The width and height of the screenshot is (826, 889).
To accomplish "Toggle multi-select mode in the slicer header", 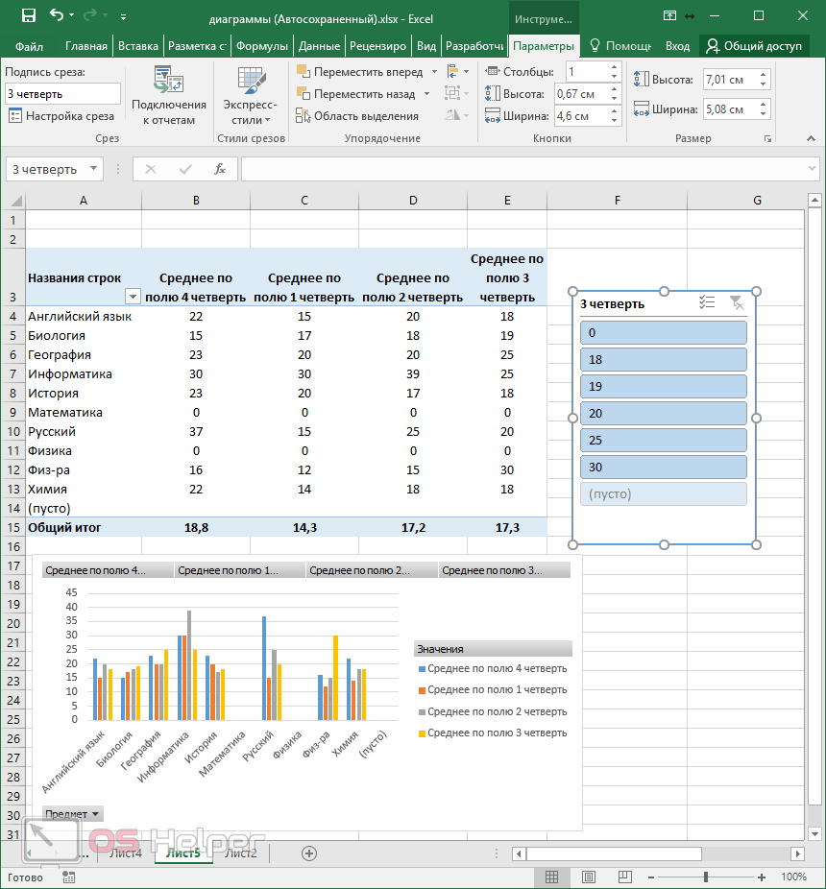I will (x=707, y=303).
